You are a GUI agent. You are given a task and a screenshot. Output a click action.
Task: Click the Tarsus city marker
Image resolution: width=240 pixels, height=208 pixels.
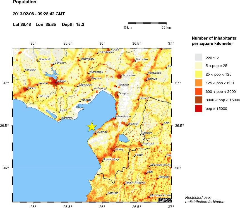[27, 90]
